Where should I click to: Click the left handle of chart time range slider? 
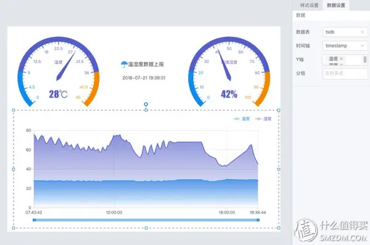(34, 220)
